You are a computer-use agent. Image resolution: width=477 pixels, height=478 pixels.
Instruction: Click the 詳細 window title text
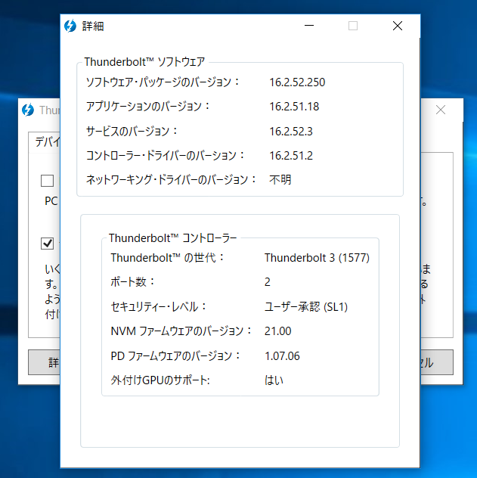coord(93,26)
